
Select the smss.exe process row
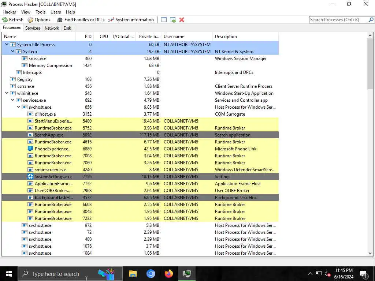140,58
